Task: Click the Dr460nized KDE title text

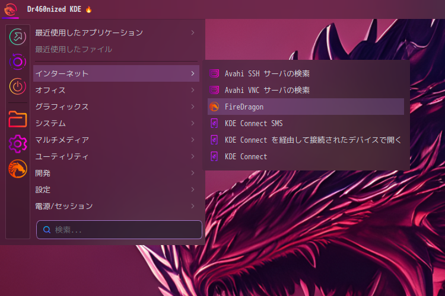Action: click(54, 9)
